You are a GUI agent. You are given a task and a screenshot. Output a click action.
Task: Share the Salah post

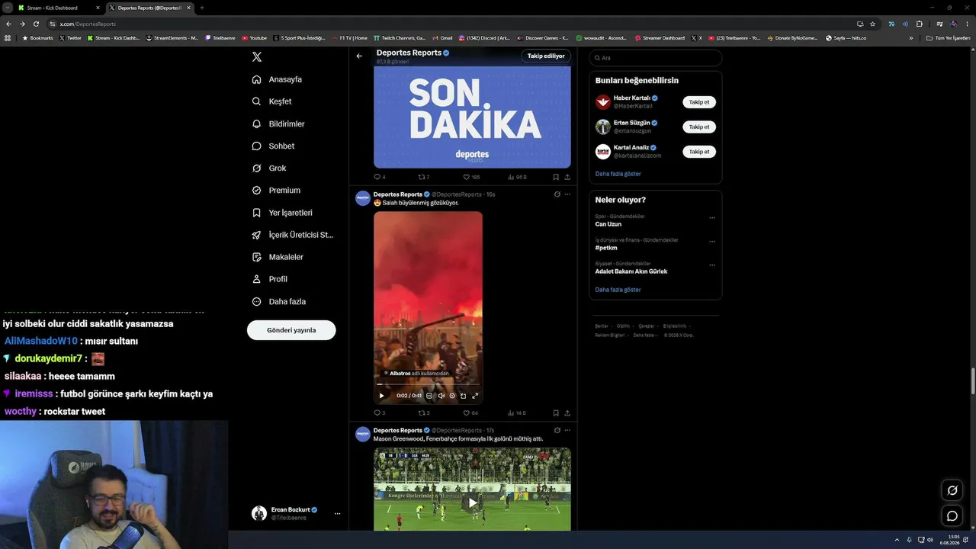pyautogui.click(x=567, y=413)
